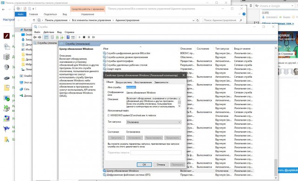
Task: Click the bookmark icon in browser toolbar
Action: (x=251, y=6)
